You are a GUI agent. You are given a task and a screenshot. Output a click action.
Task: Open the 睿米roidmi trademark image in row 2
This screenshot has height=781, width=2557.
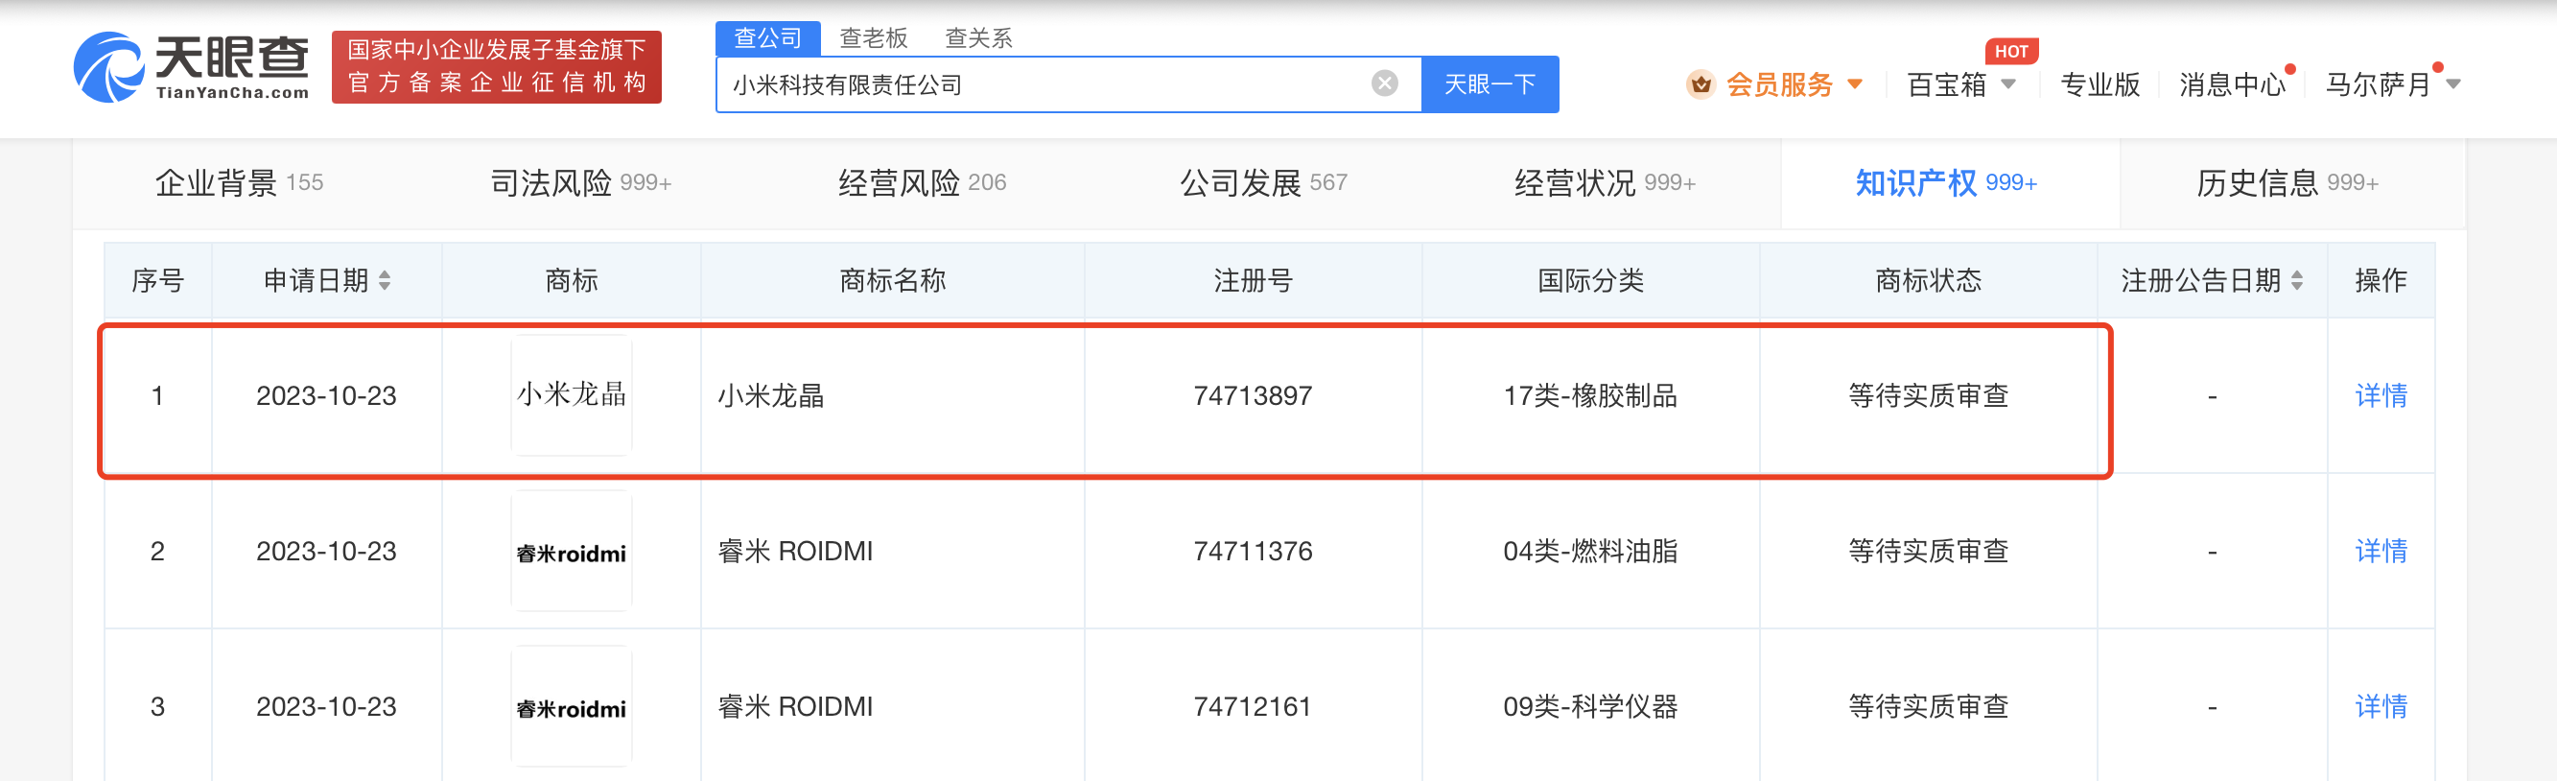(572, 552)
